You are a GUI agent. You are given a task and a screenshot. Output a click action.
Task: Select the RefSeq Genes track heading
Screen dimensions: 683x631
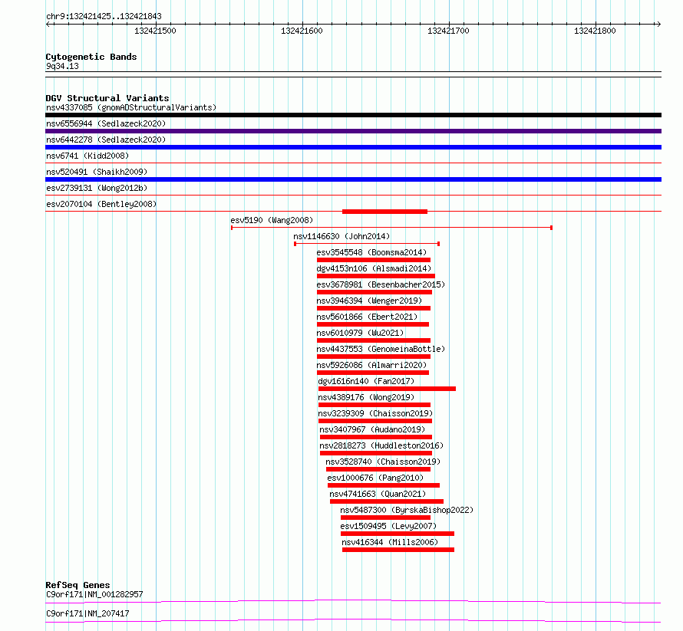click(78, 585)
